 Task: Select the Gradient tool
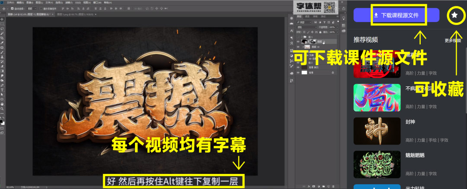(3, 71)
